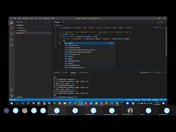
Task: Open the Run menu
Action: 40,18
